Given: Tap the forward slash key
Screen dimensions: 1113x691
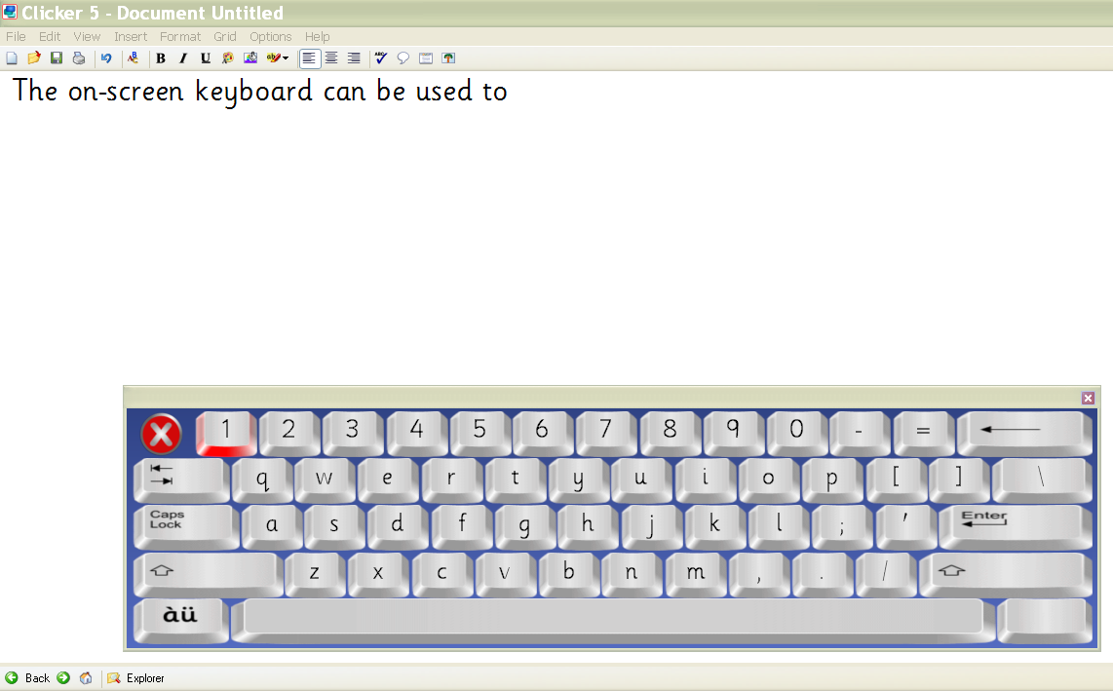Looking at the screenshot, I should tap(885, 574).
